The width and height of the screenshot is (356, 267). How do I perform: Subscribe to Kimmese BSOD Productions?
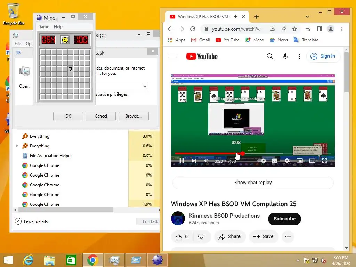284,219
